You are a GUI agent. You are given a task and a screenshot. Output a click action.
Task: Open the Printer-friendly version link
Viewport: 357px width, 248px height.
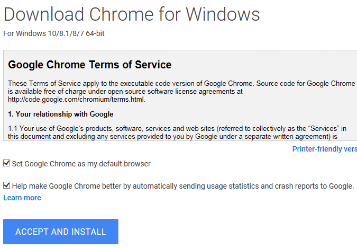click(x=324, y=149)
